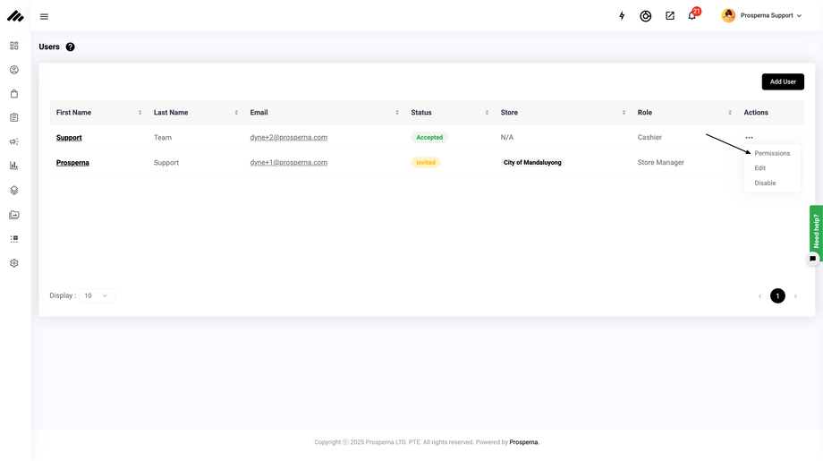Sort table by First Name arrows

pyautogui.click(x=140, y=113)
